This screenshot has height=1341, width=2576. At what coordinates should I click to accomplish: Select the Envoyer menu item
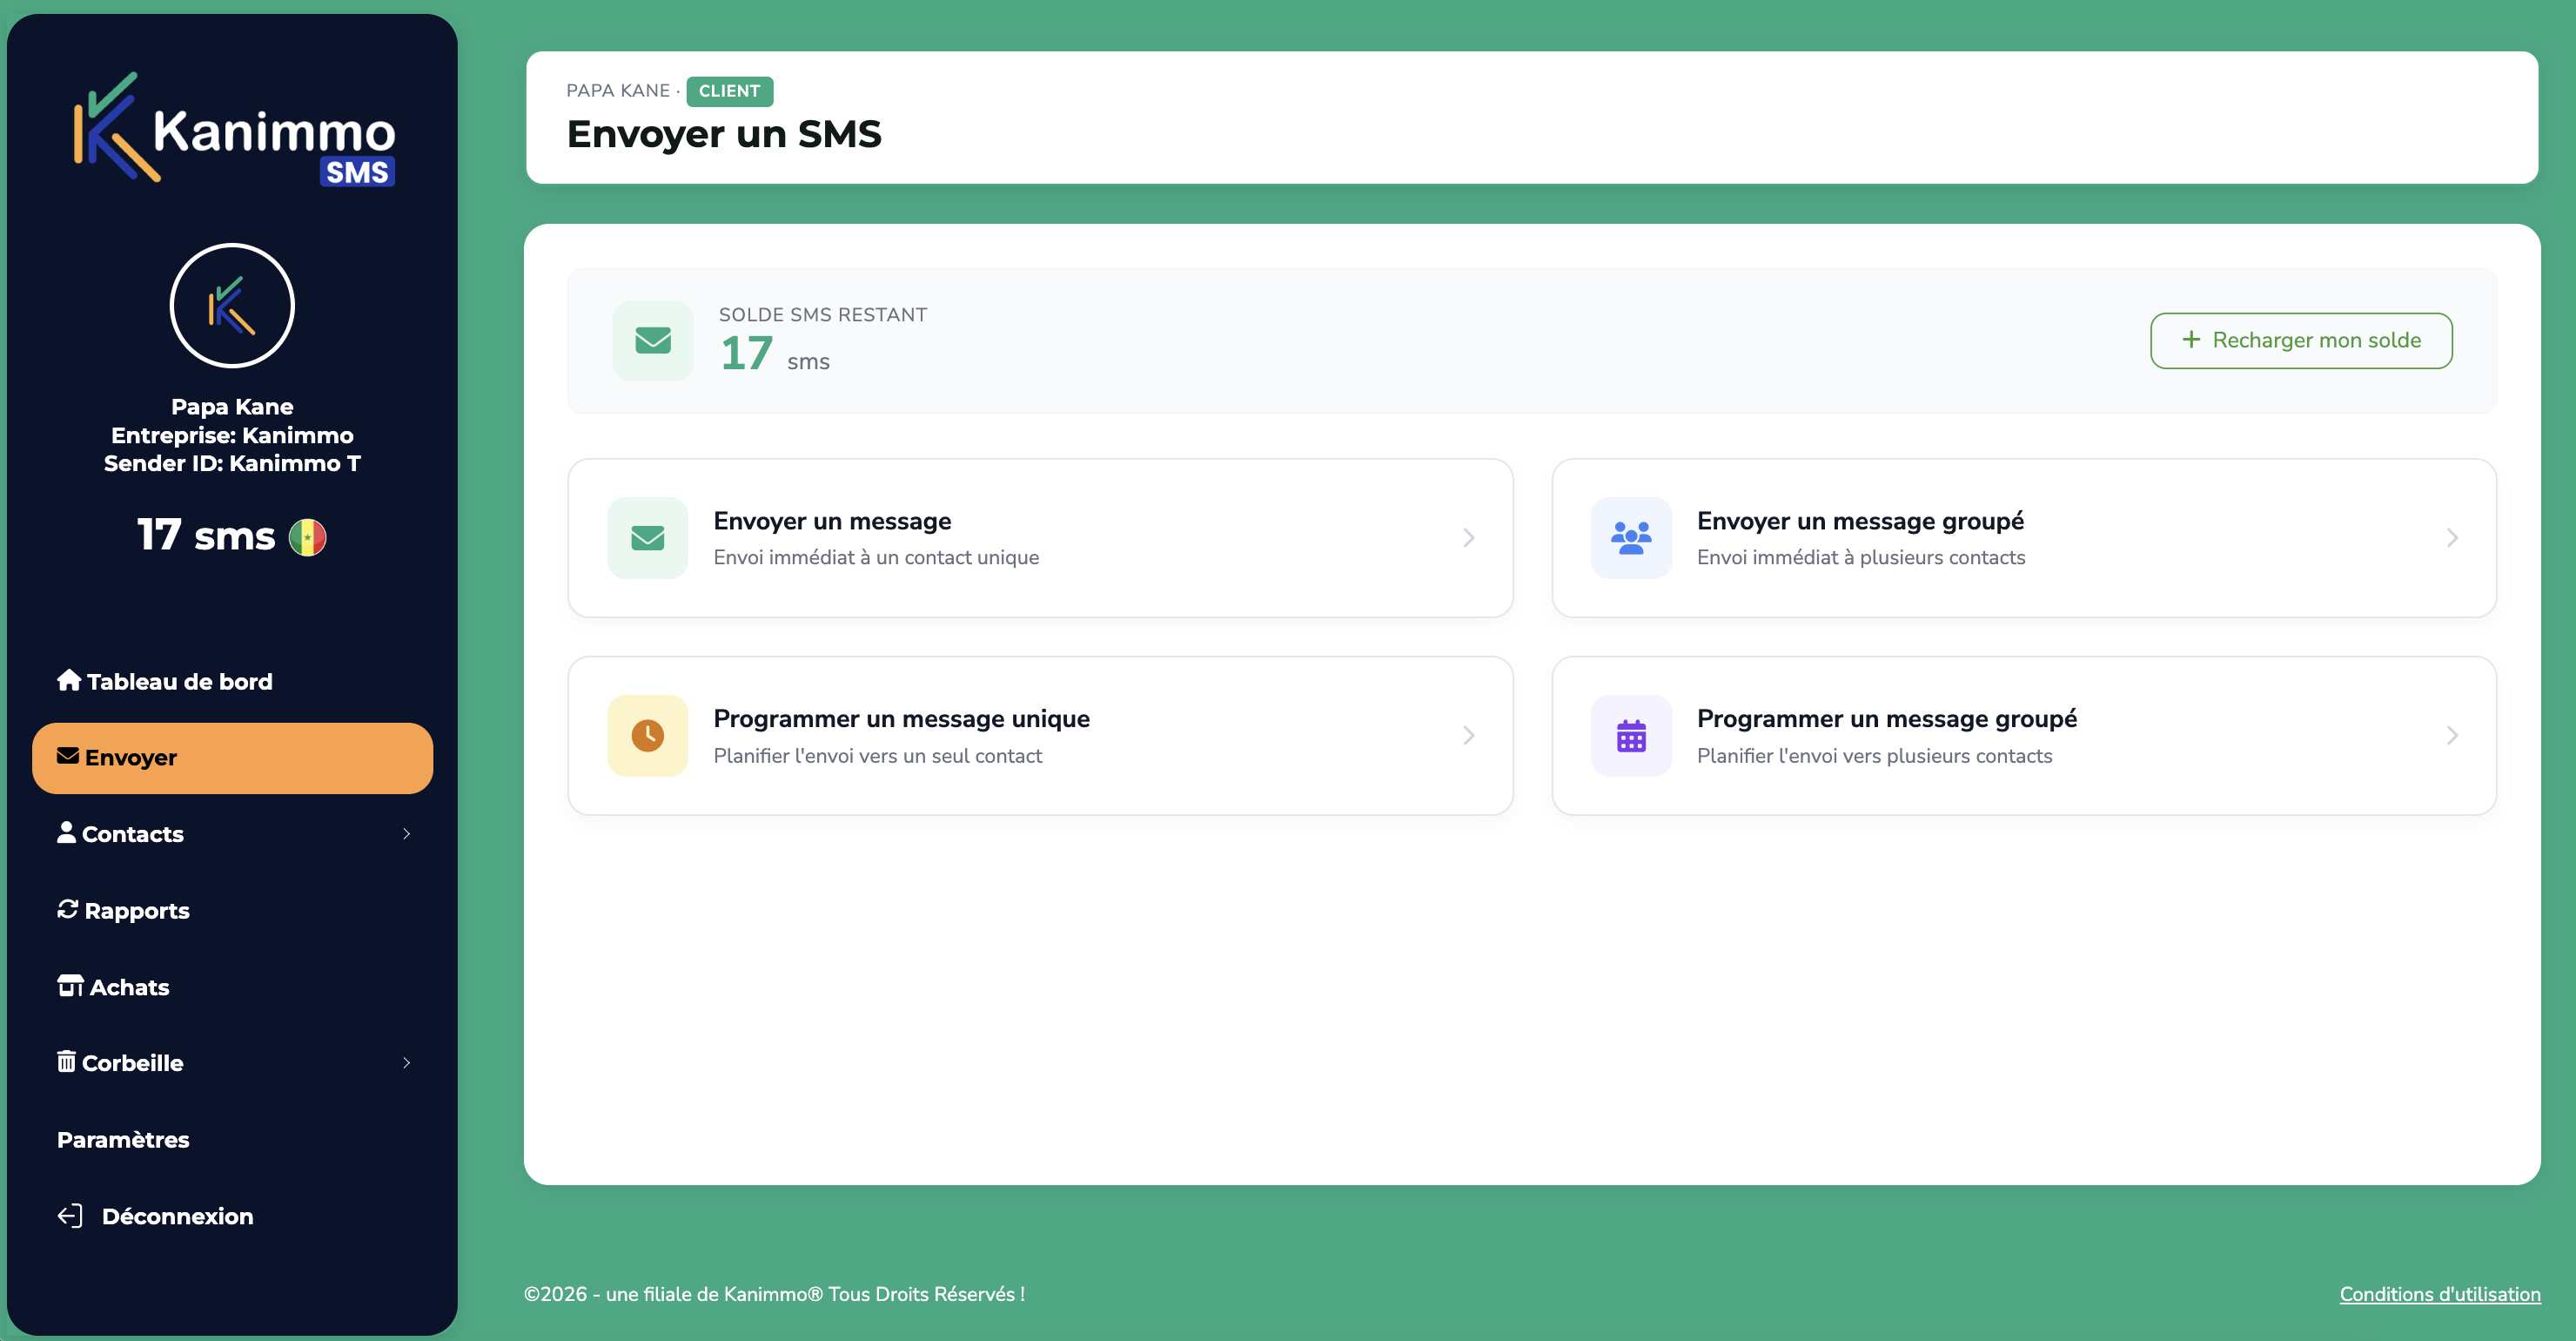pos(232,758)
